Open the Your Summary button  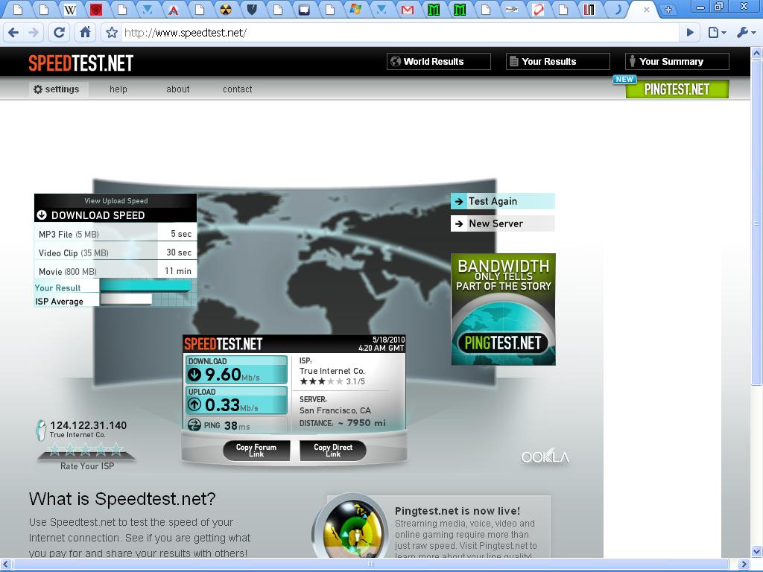pyautogui.click(x=677, y=61)
